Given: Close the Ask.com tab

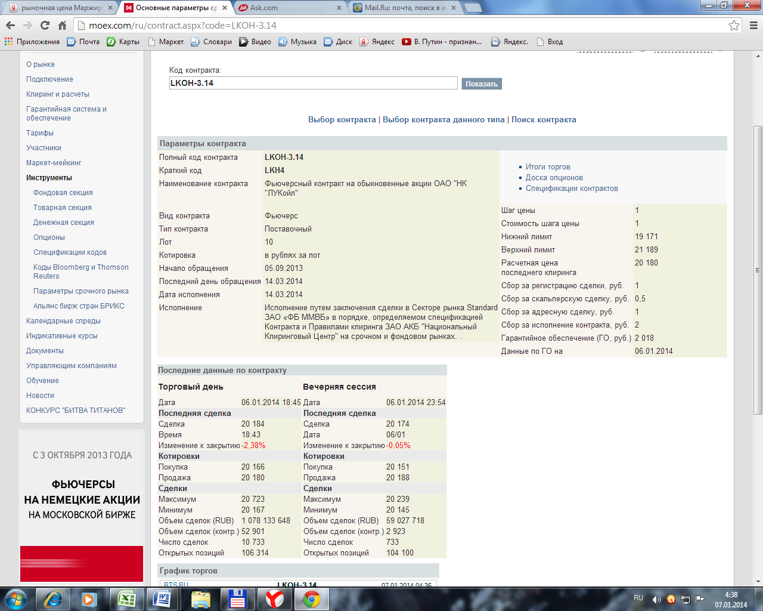Looking at the screenshot, I should (x=339, y=8).
